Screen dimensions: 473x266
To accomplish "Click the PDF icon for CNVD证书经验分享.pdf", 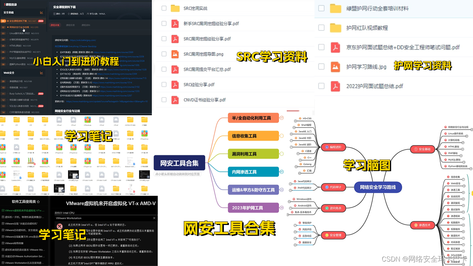I will point(175,100).
